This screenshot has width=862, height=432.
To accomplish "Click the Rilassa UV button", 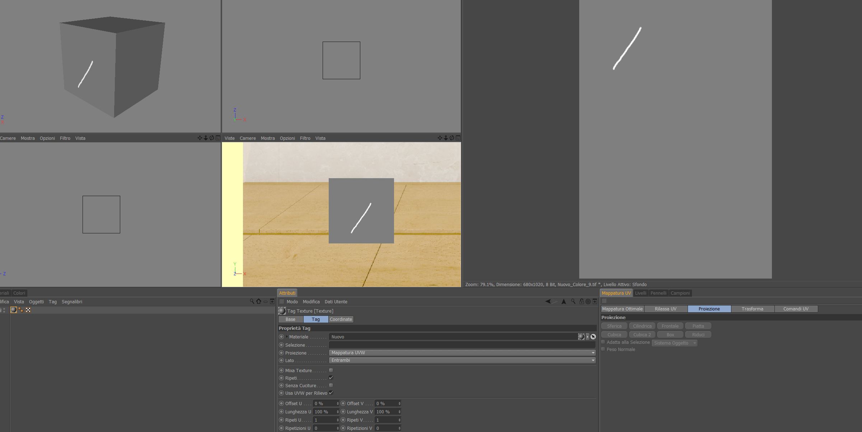I will coord(665,309).
